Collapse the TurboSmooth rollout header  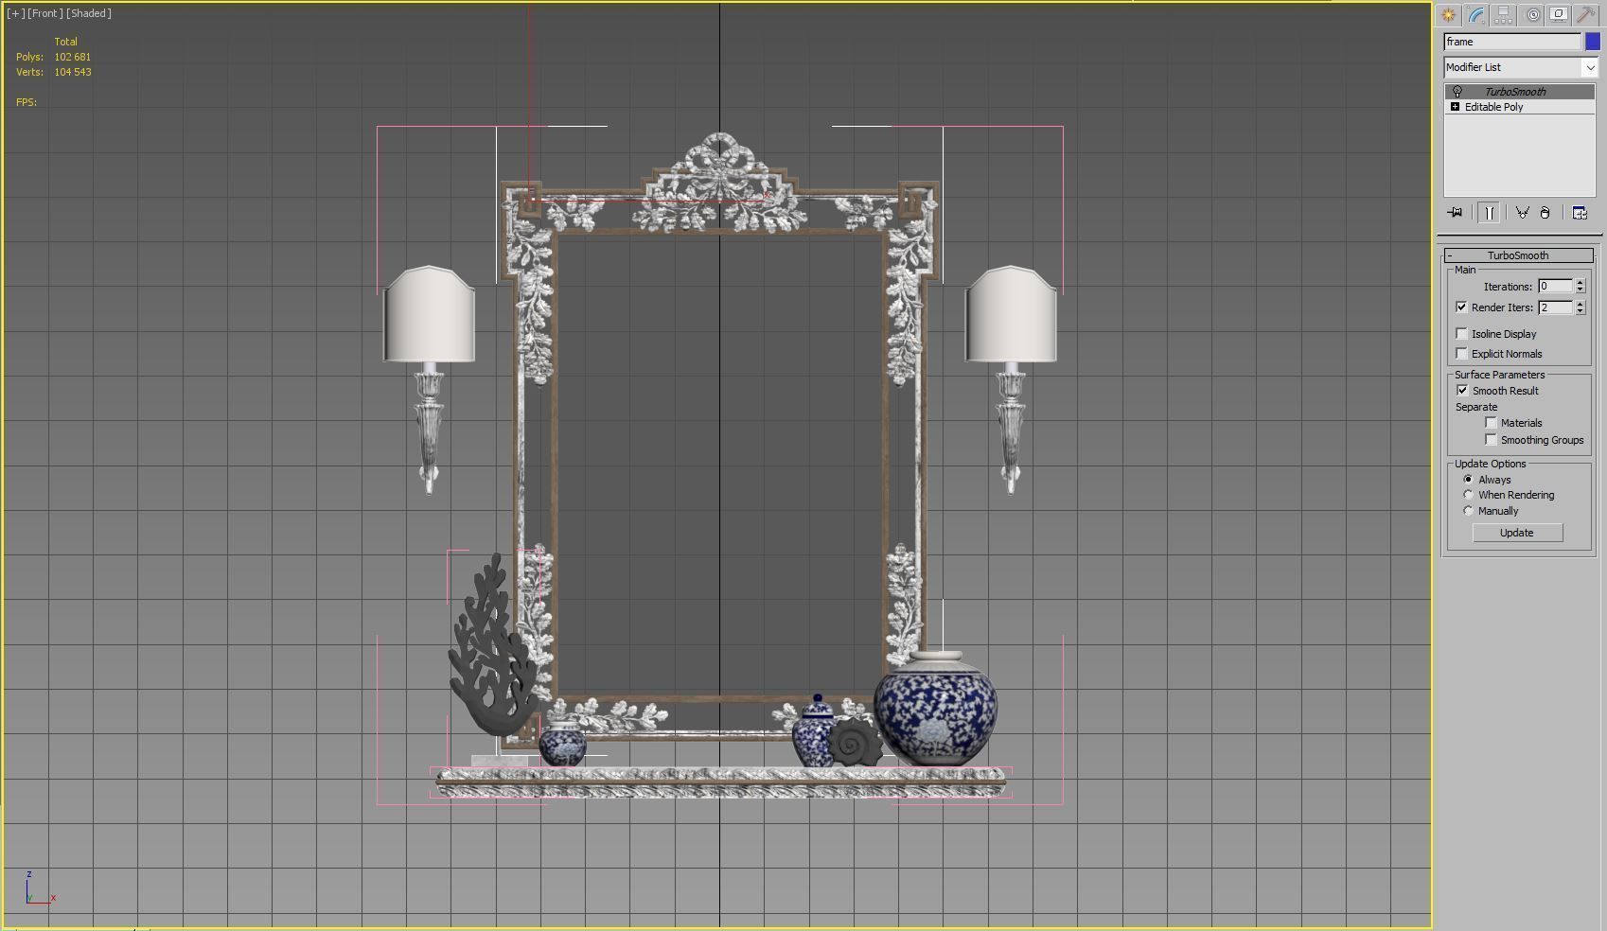pos(1518,255)
